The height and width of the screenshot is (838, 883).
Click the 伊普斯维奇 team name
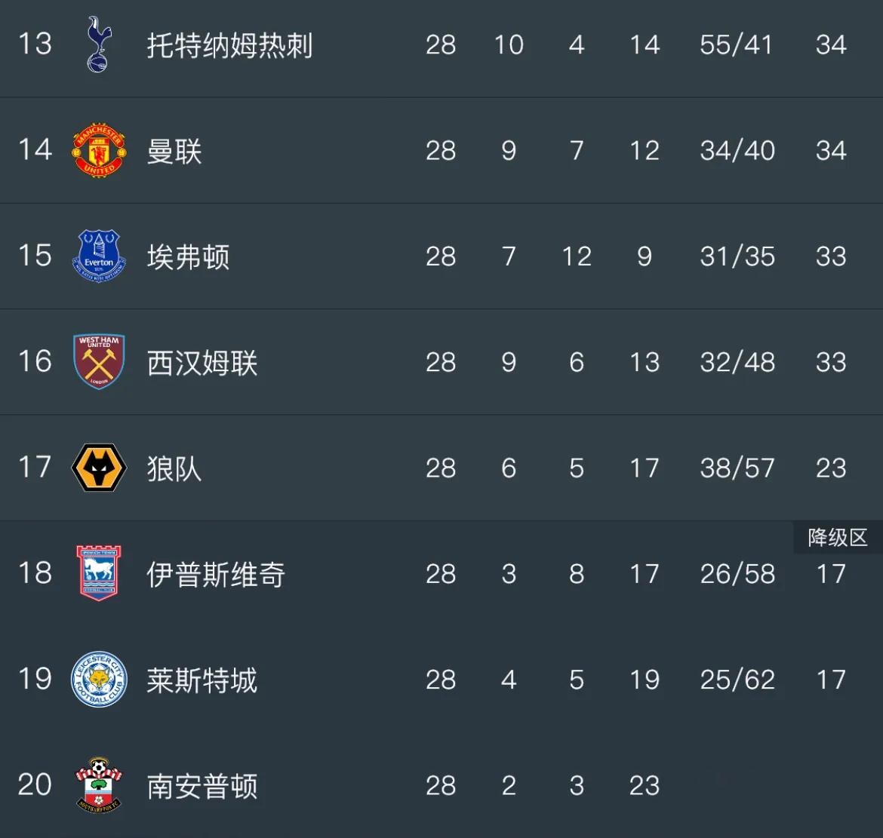coord(217,574)
